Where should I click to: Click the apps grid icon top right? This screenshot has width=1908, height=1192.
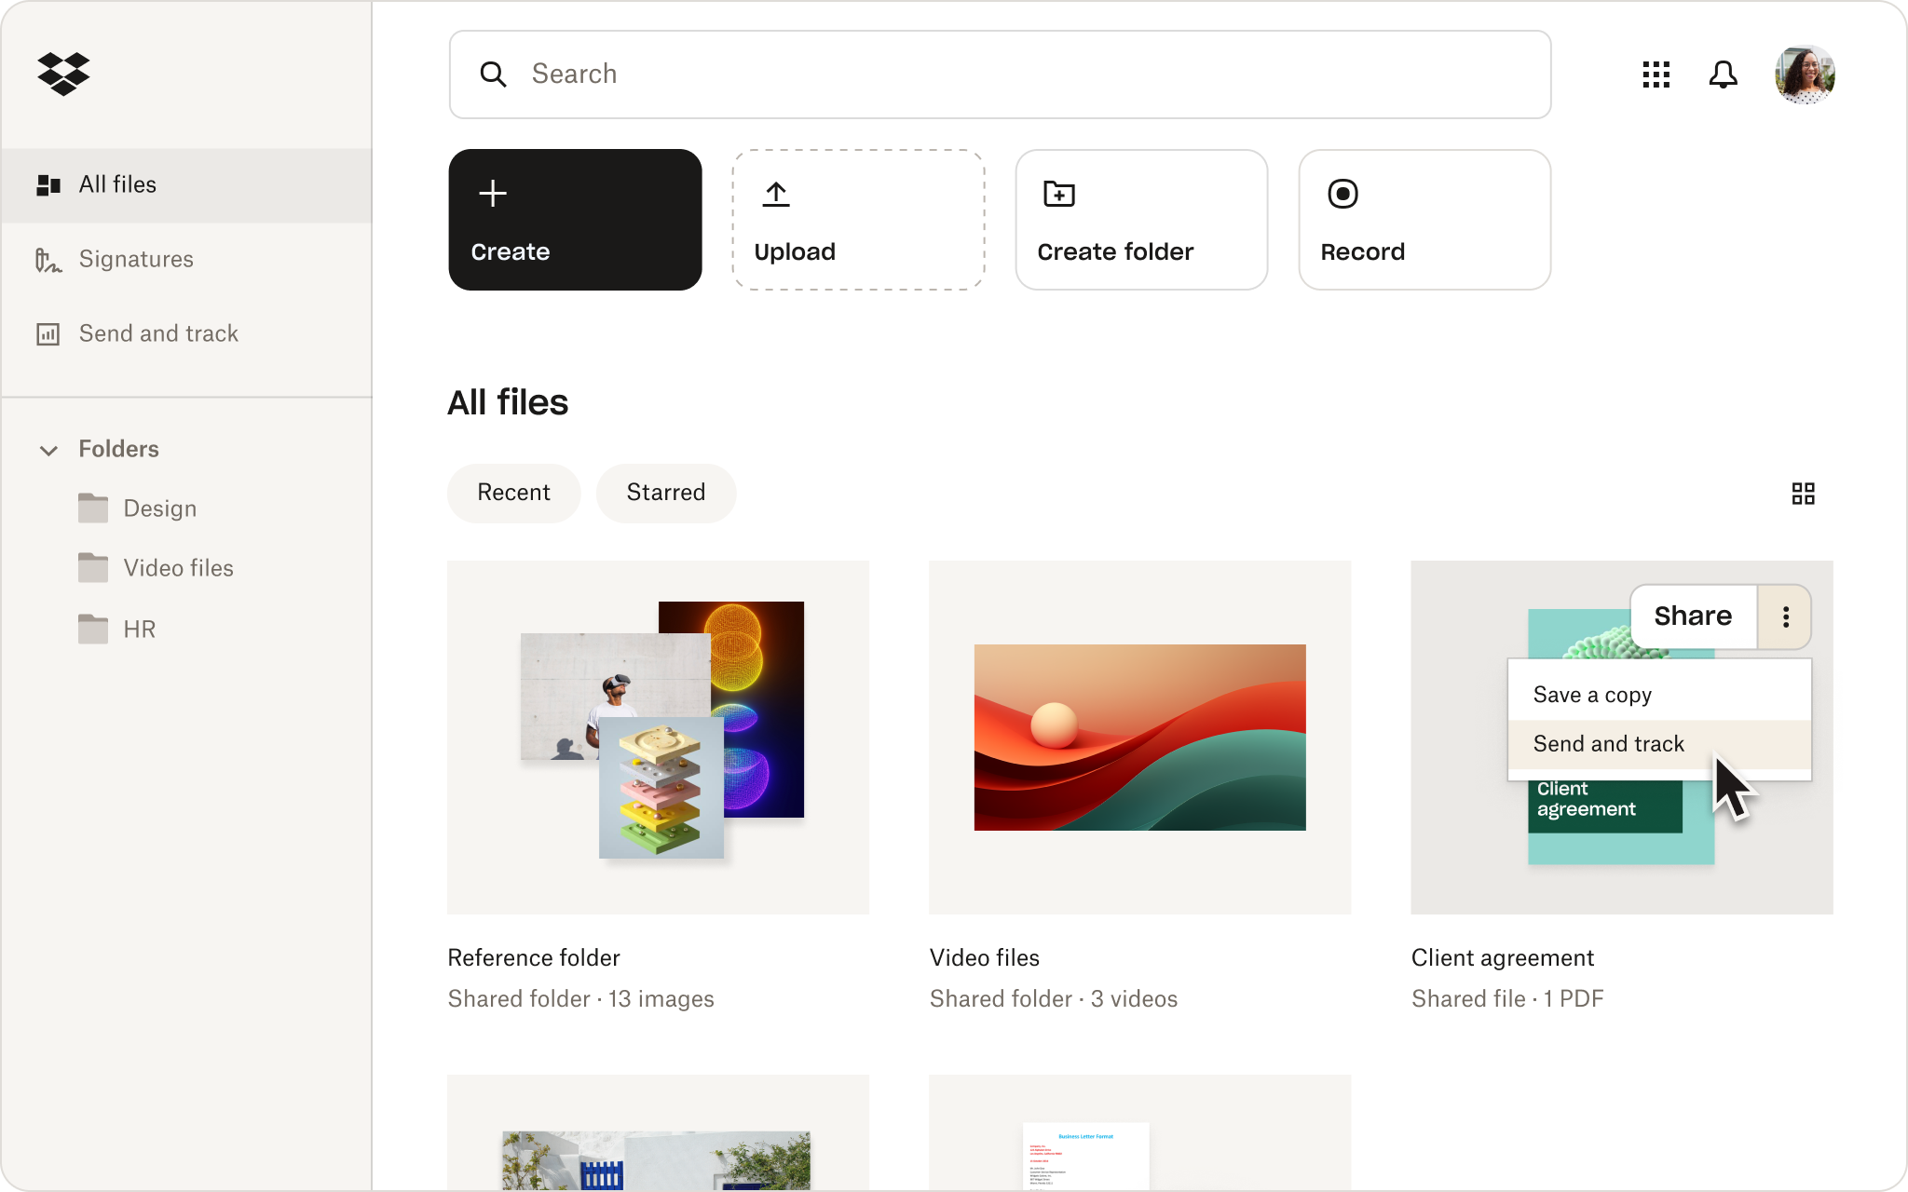coord(1656,74)
